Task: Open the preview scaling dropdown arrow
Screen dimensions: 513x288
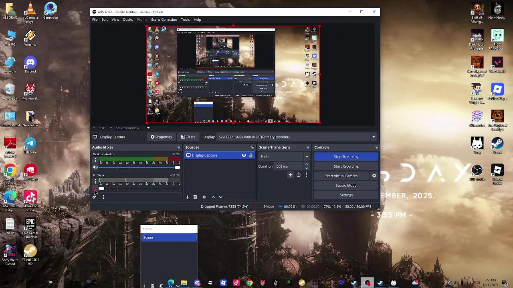Action: pos(148,128)
